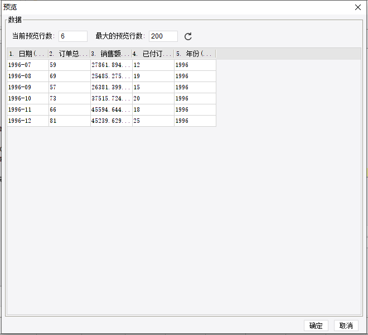Viewport: 368px width, 335px height.
Task: Click paid orders cell 19
Action: coord(153,76)
